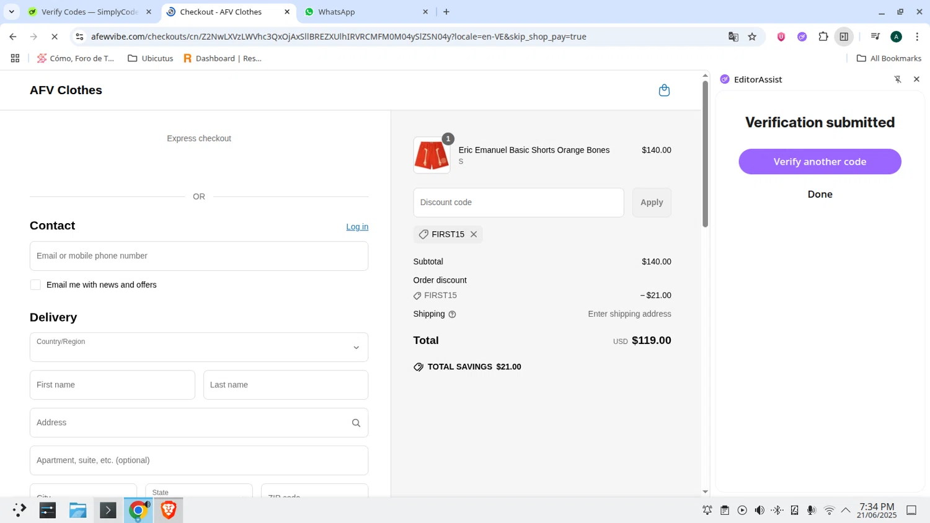Screen dimensions: 930x523
Task: Click the page vertical scrollbar thumb
Action: point(705,154)
